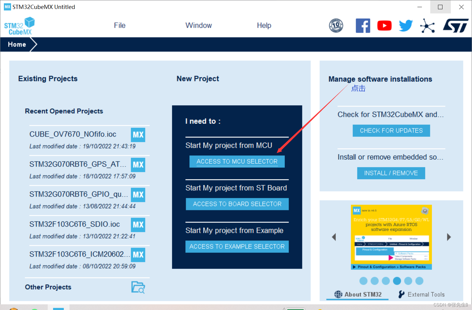Open STM32G070RBT6_GPIO_qu... recent project
472x310 pixels.
79,194
